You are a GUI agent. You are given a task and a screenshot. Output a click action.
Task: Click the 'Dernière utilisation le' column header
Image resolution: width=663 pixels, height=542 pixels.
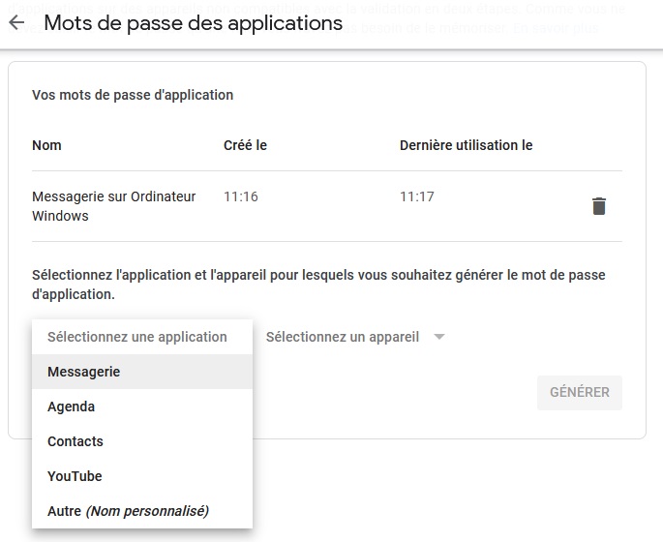[x=466, y=145]
